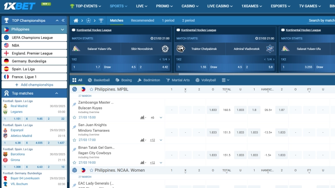335x188 pixels.
Task: Open NBA championship
Action: [x=34, y=46]
